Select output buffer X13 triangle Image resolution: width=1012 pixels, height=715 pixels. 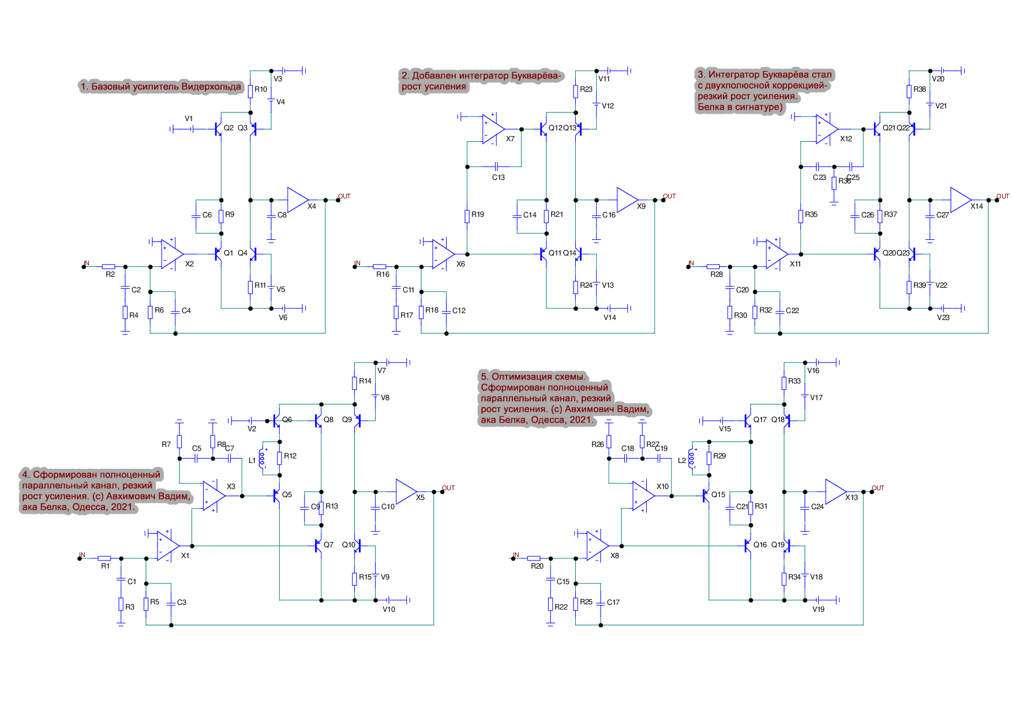click(x=836, y=492)
